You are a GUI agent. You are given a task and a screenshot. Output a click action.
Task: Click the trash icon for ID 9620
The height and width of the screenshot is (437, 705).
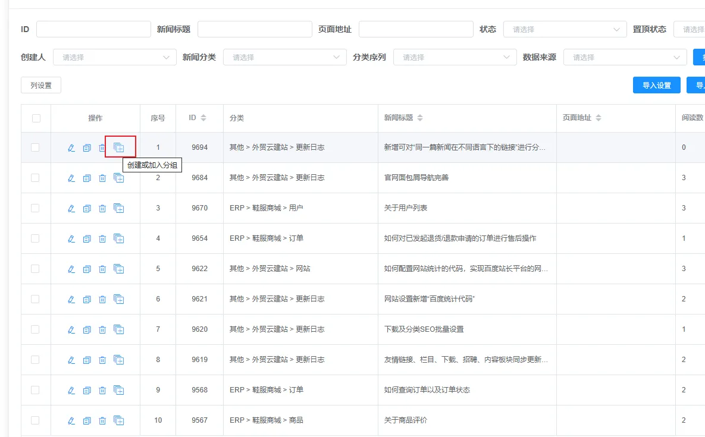pyautogui.click(x=102, y=329)
